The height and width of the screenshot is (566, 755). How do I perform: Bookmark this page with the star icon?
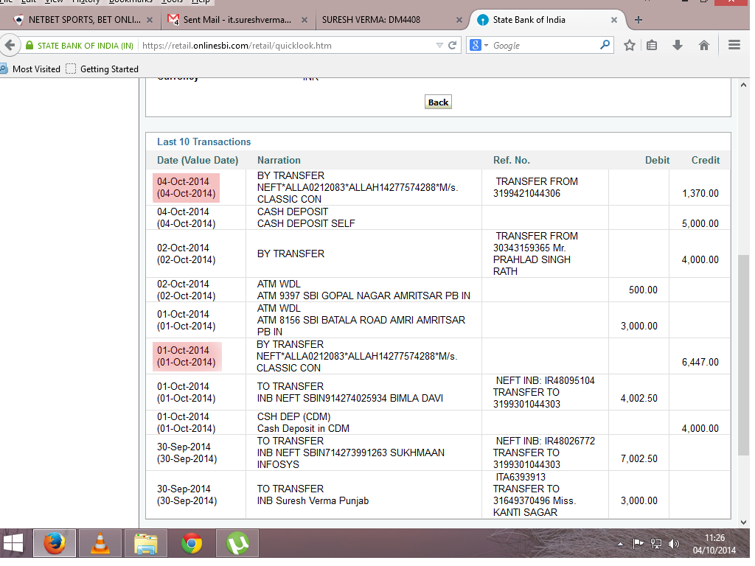(x=630, y=45)
